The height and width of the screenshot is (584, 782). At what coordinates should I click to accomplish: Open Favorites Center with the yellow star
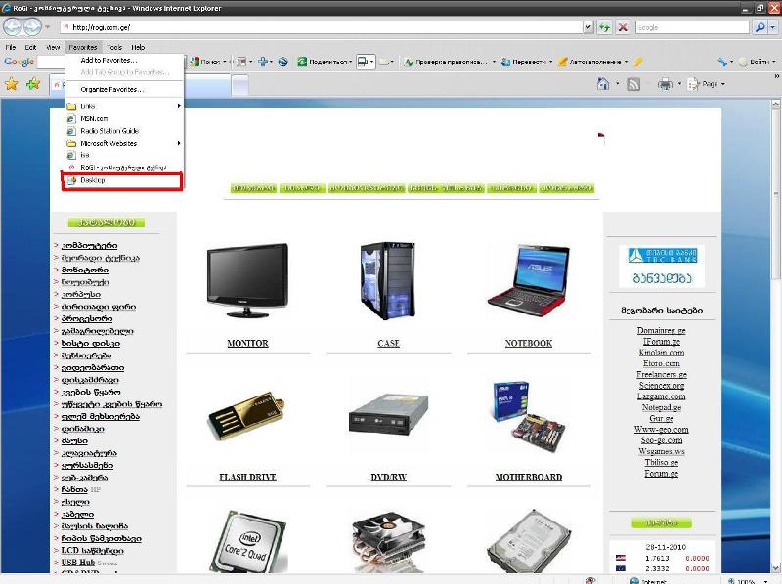tap(12, 84)
